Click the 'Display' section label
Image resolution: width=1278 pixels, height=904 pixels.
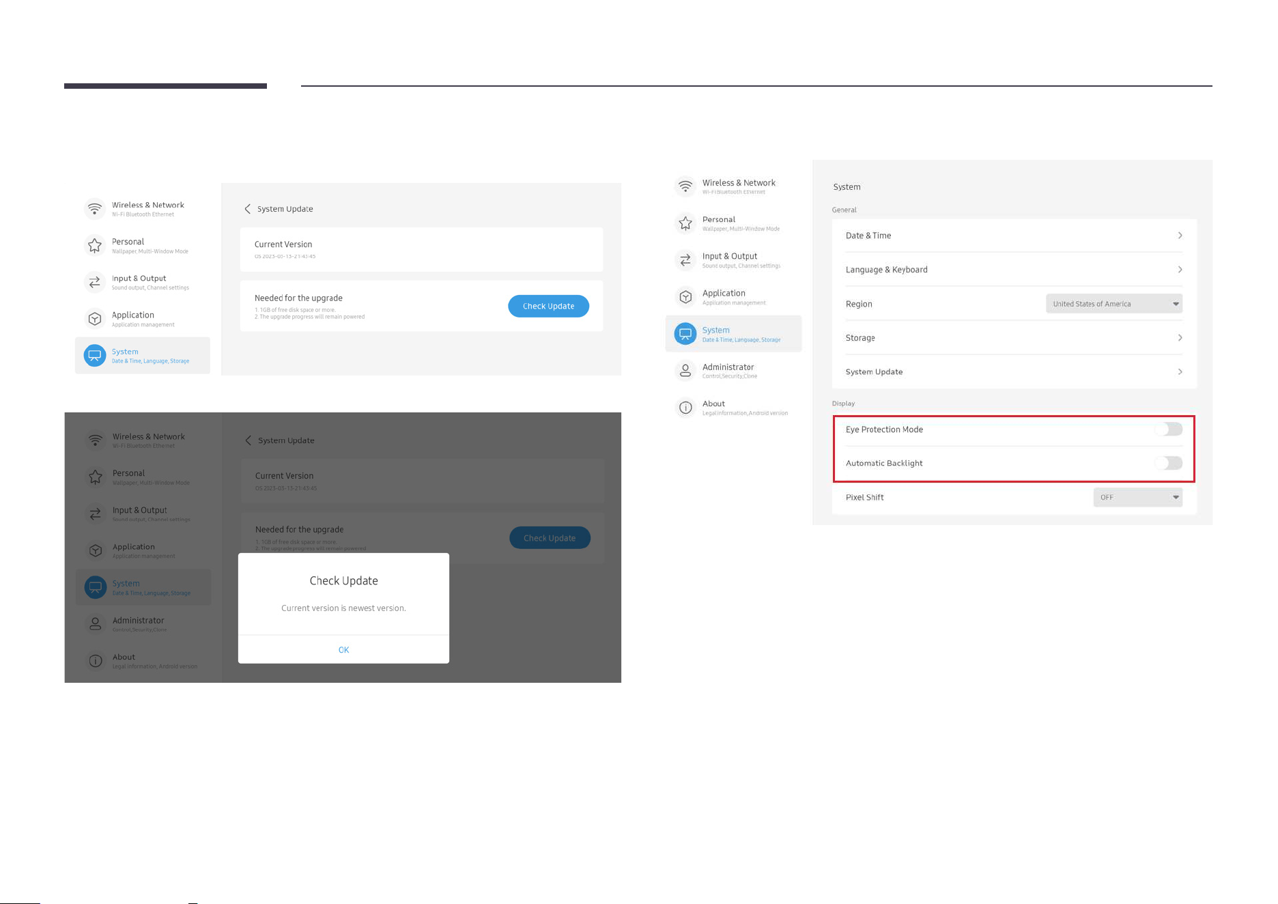843,404
